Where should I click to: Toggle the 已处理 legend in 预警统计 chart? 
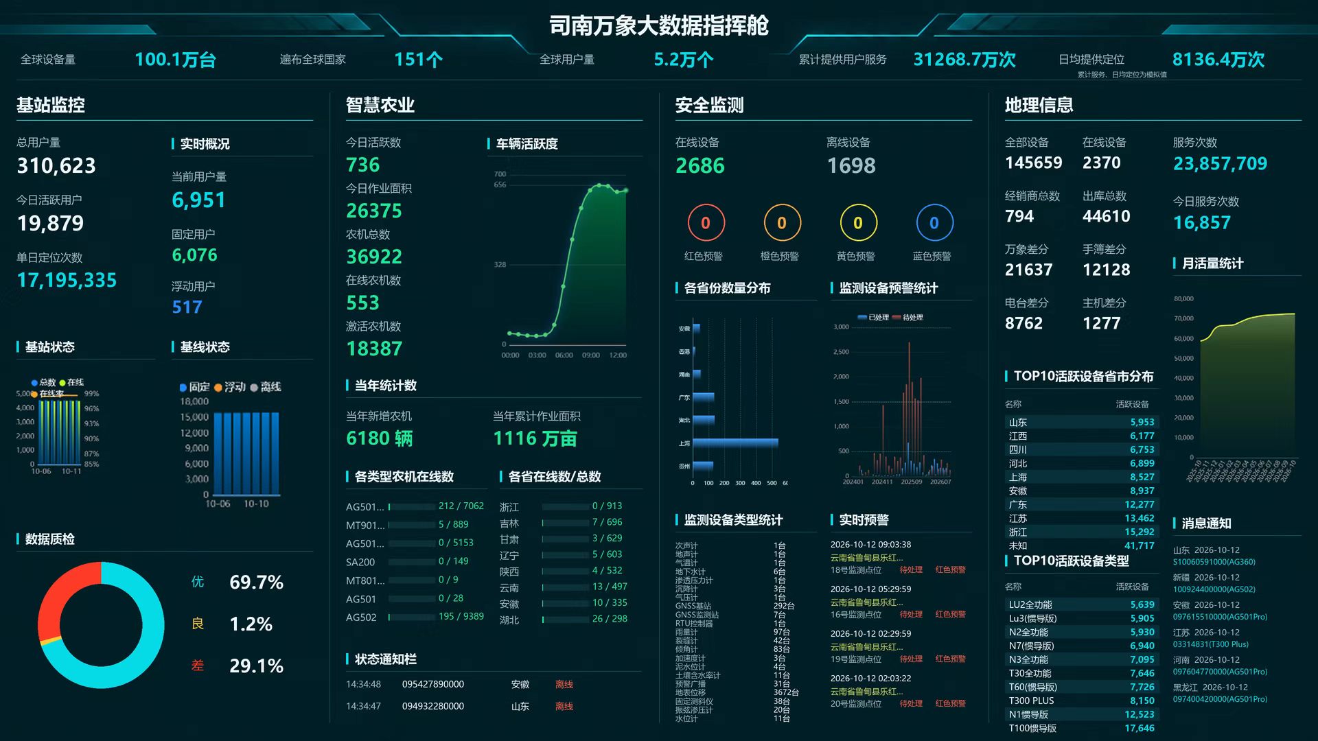873,318
